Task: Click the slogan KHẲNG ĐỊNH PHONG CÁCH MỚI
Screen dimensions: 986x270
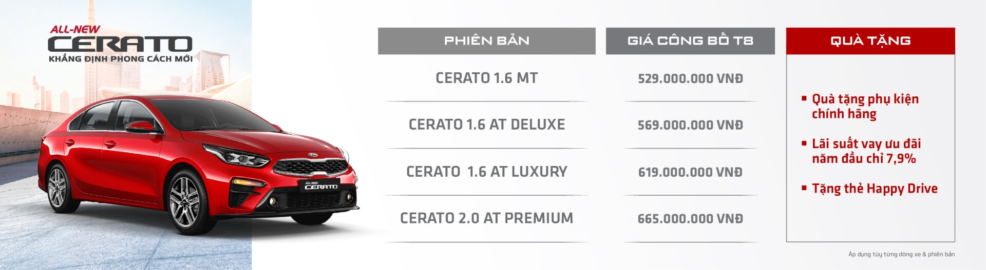Action: 121,59
